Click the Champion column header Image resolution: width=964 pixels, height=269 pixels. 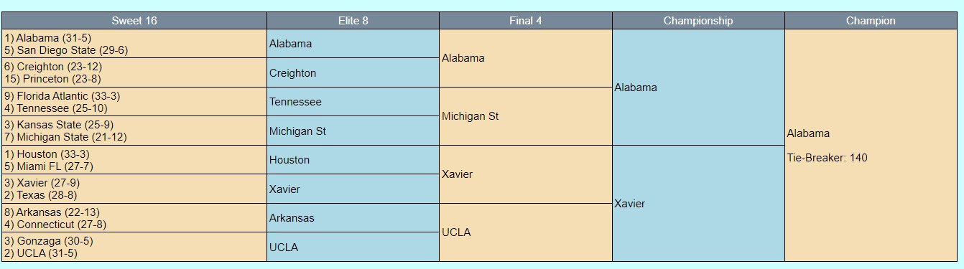tap(871, 21)
